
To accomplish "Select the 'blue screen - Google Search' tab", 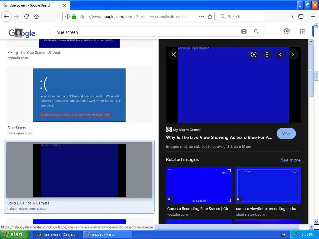I will click(35, 5).
